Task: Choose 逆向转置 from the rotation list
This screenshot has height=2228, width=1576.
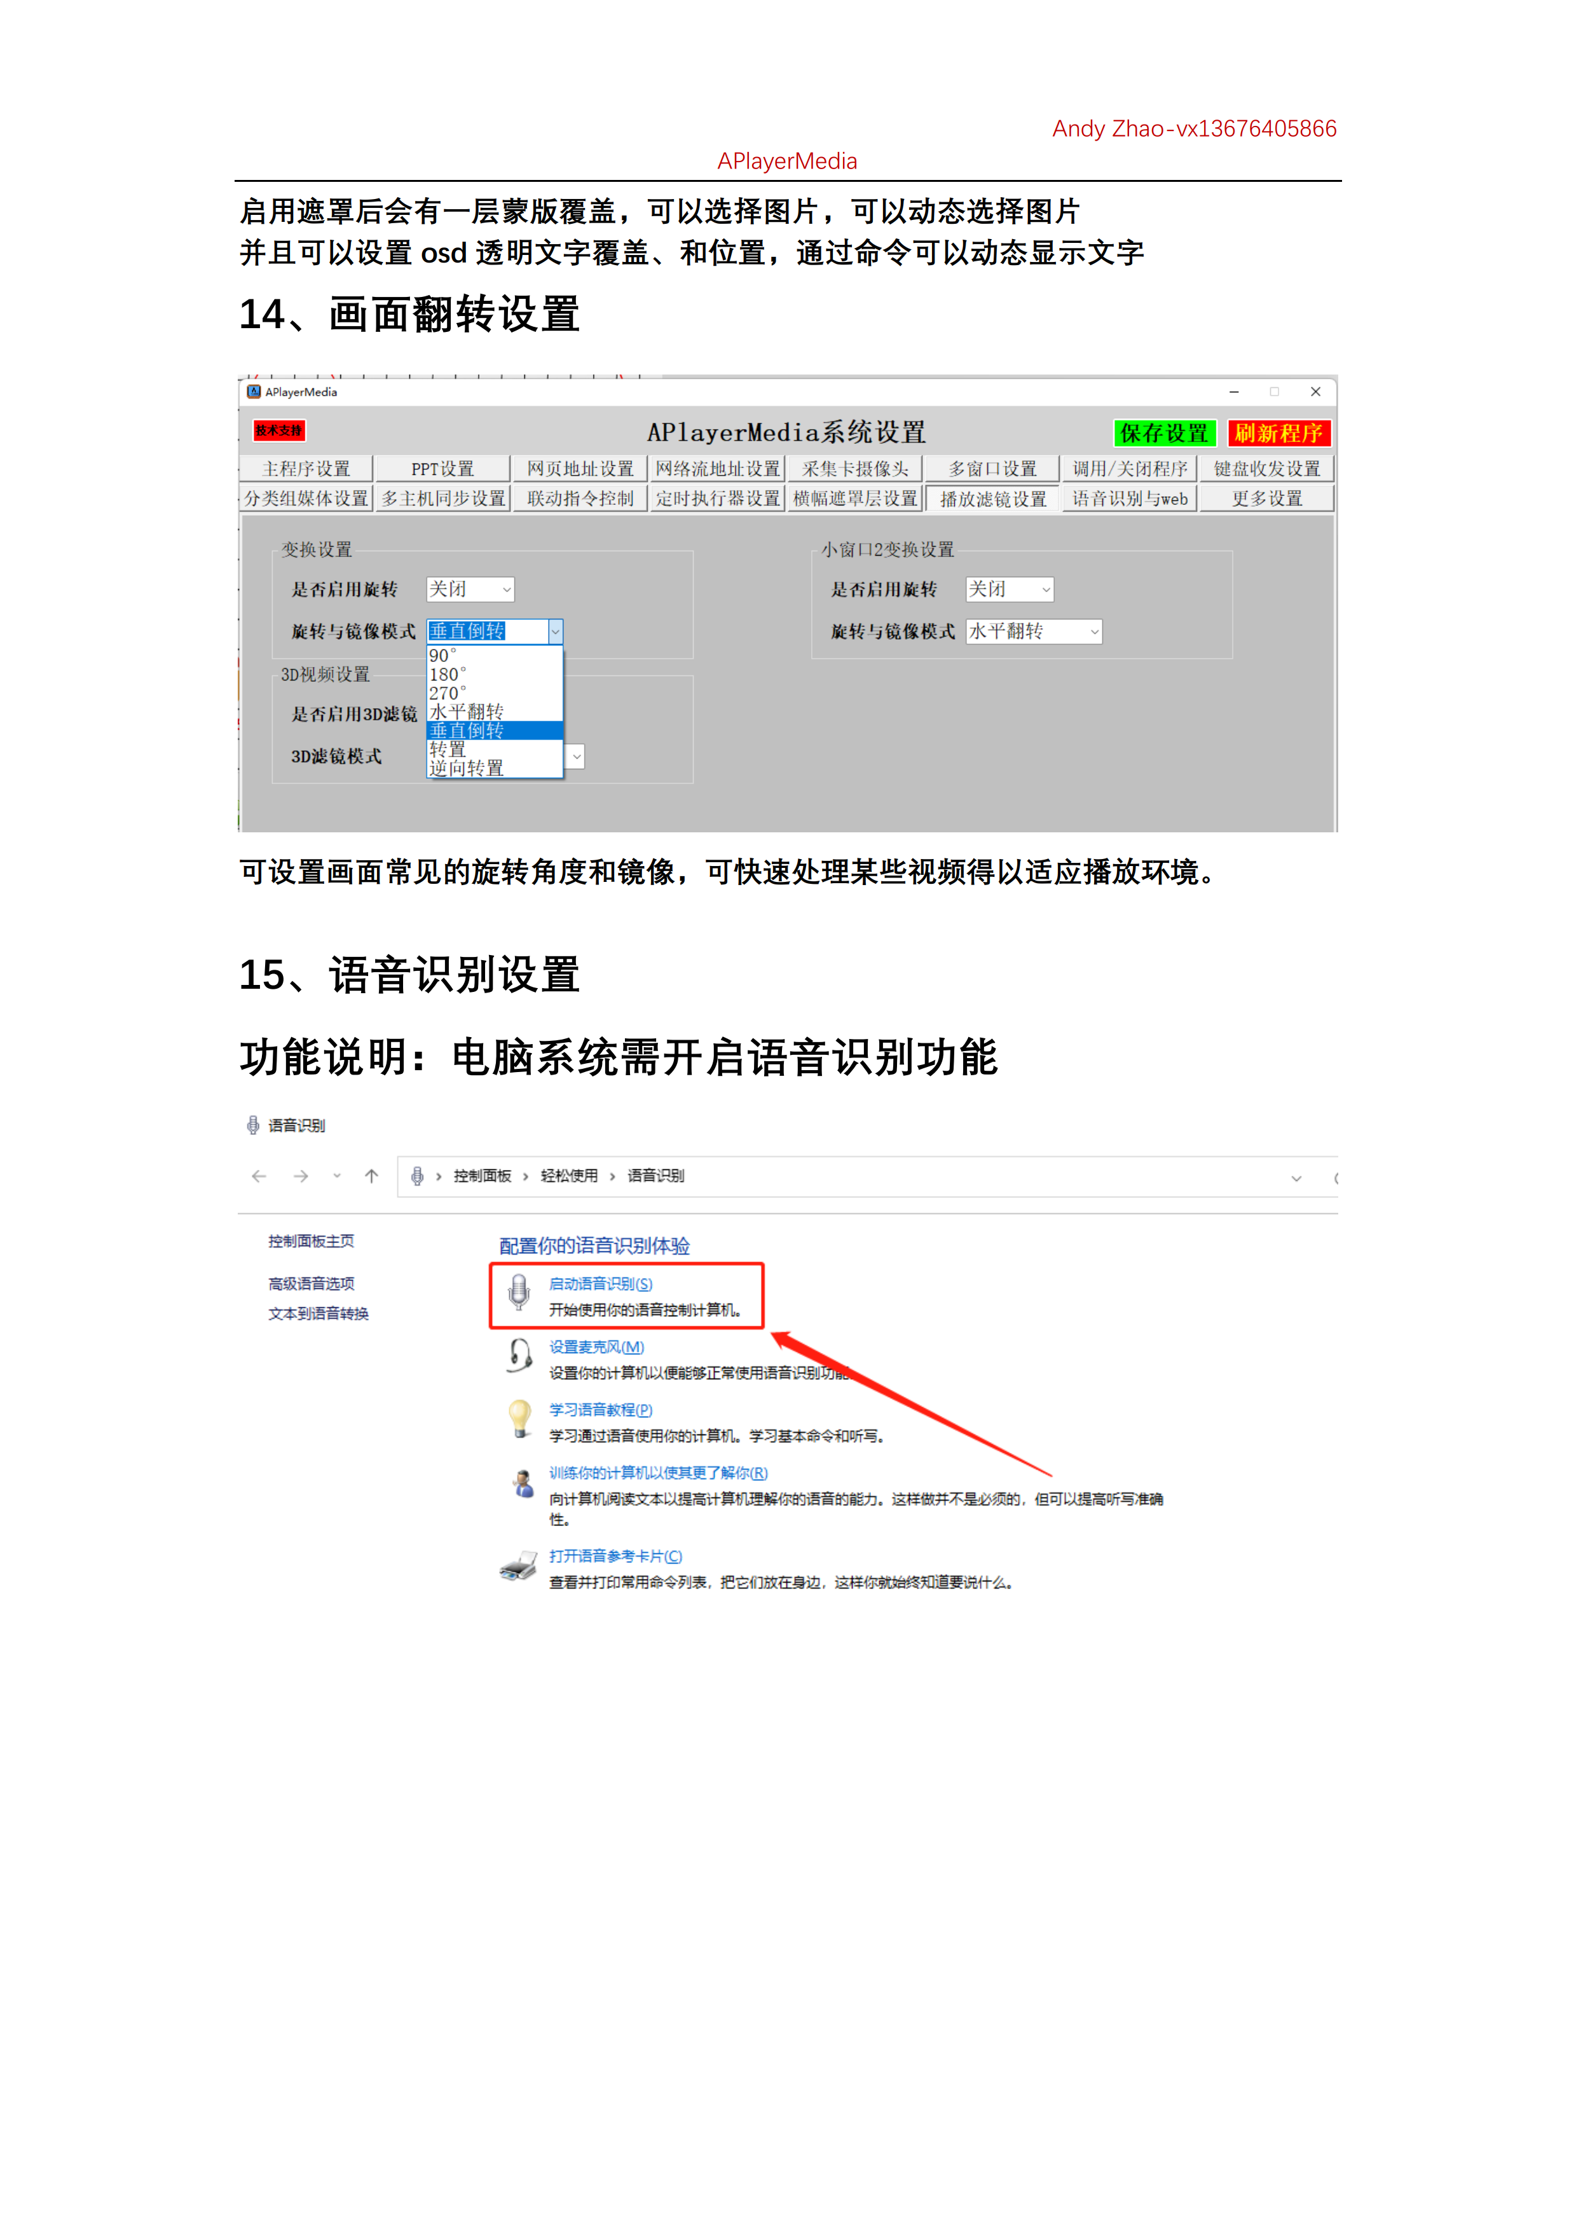Action: (x=495, y=769)
